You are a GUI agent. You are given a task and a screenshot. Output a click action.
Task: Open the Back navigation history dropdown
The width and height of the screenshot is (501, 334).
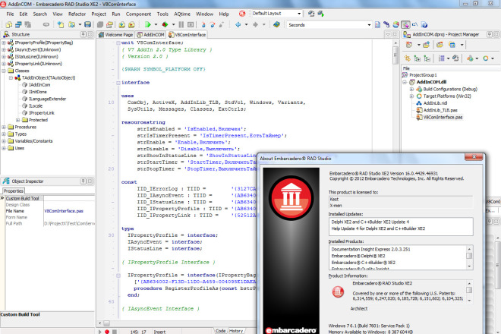[x=246, y=24]
